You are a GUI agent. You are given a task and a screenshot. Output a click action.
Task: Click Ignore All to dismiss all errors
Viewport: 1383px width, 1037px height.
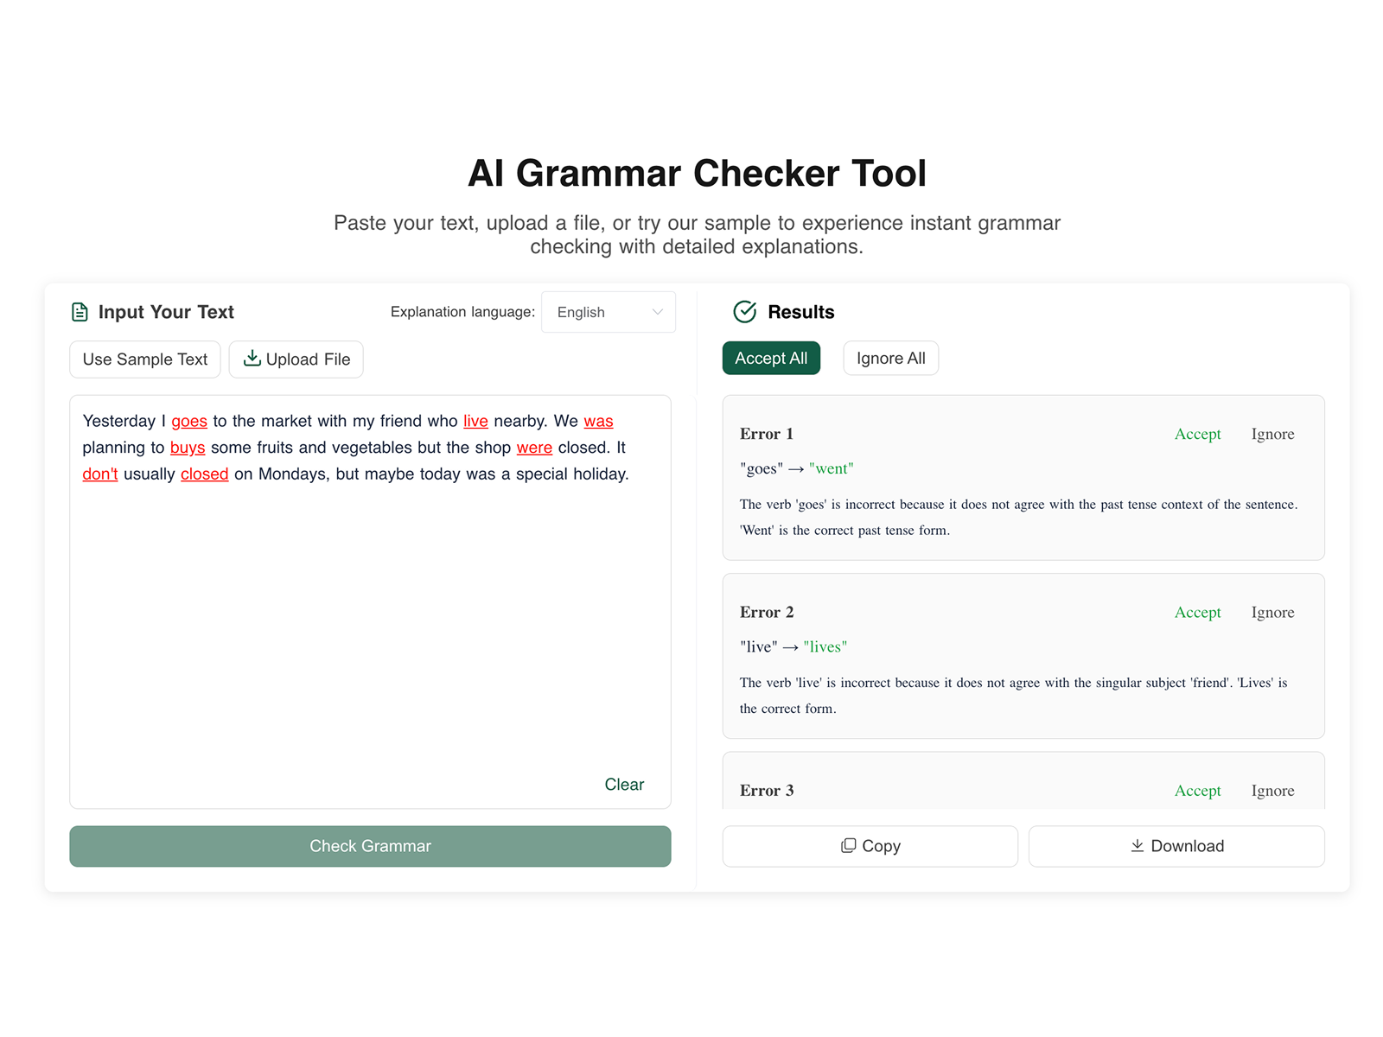click(890, 358)
